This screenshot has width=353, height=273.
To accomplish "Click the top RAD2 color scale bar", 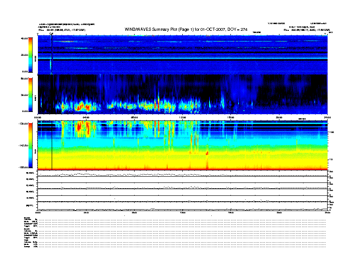I will coord(30,55).
